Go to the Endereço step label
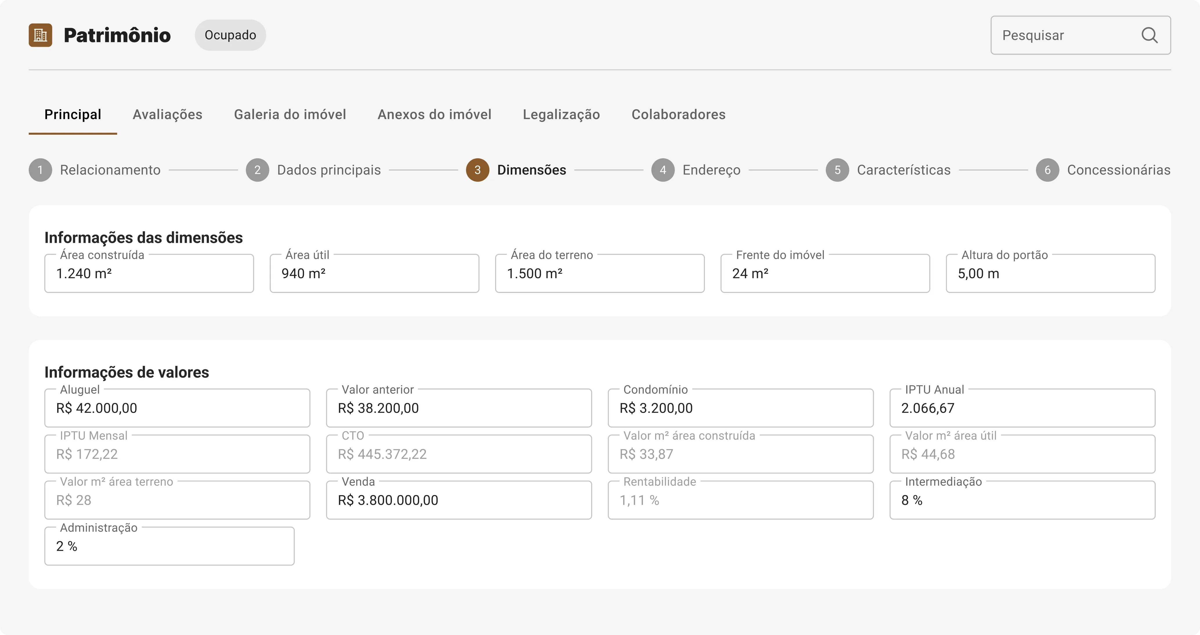1200x635 pixels. (711, 170)
